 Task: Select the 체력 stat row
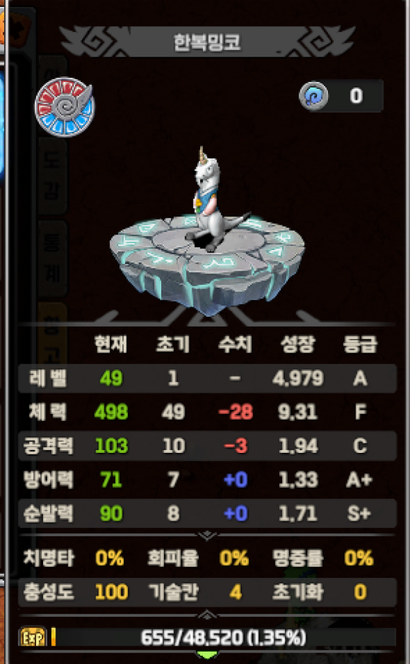207,412
